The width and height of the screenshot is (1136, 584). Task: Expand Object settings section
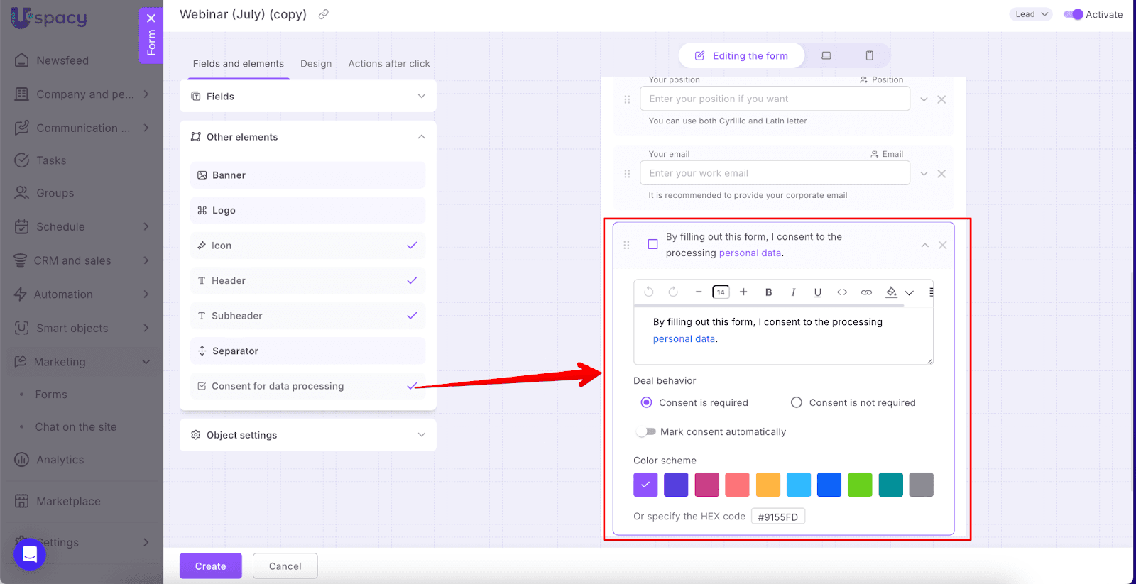[307, 435]
